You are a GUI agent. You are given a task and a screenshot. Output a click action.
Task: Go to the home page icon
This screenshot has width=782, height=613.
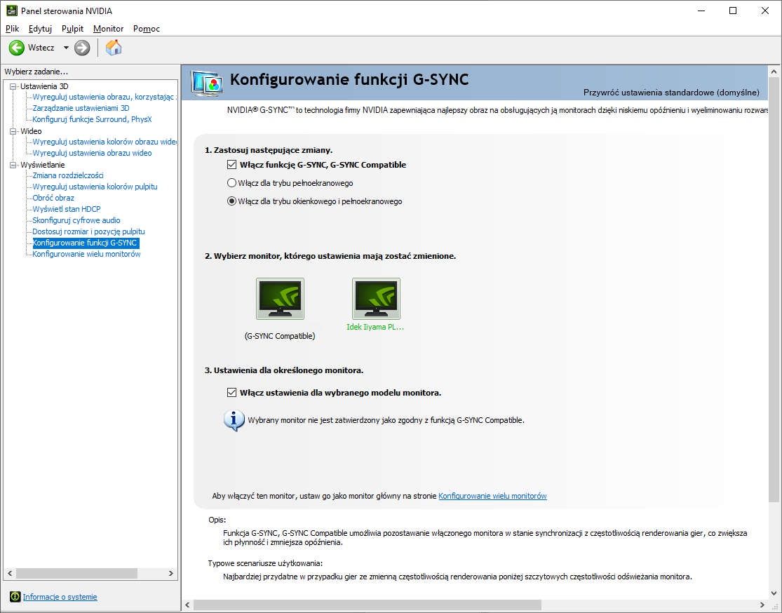(114, 48)
